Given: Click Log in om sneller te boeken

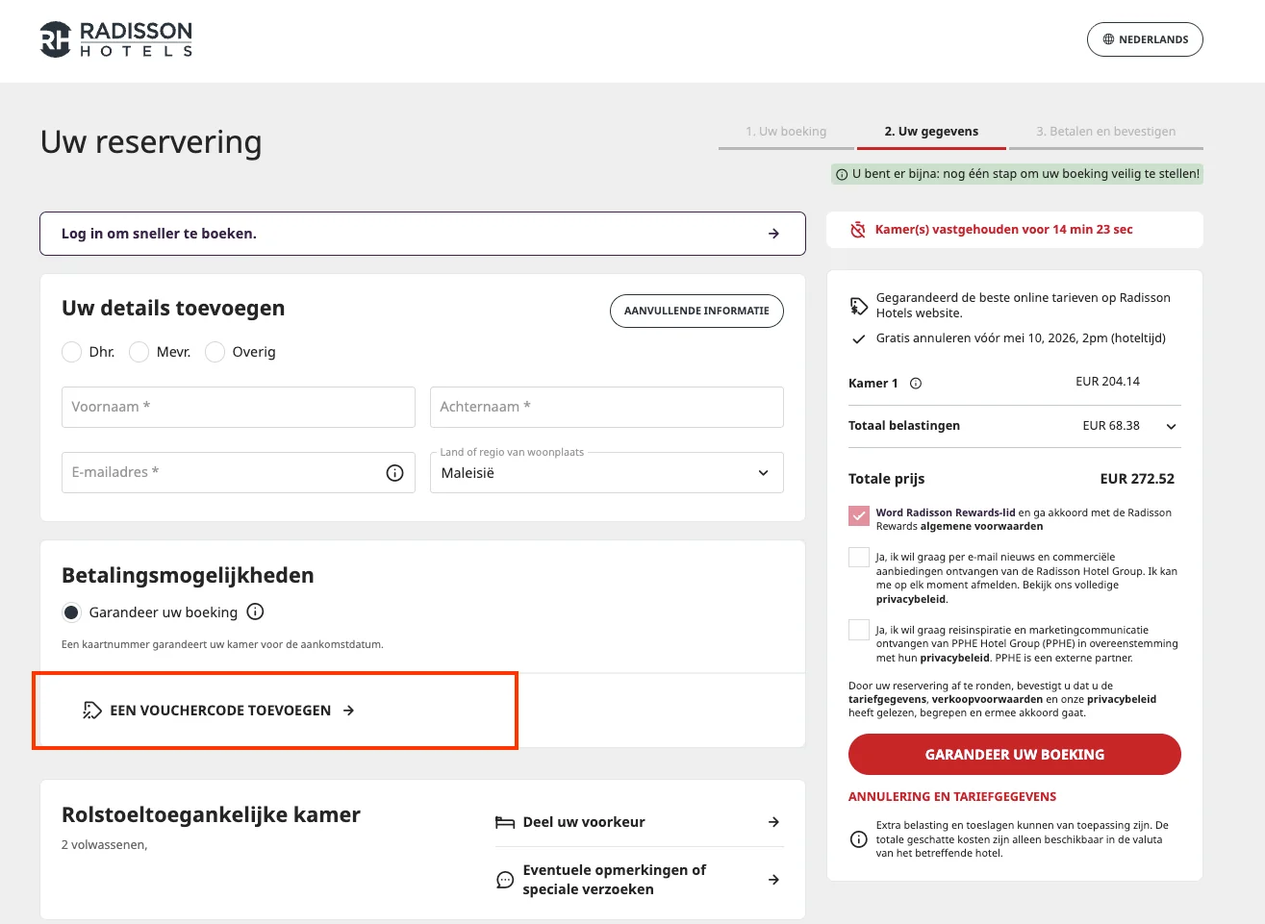Looking at the screenshot, I should (422, 234).
